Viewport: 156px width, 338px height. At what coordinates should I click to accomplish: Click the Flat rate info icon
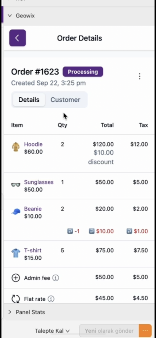pos(51,299)
